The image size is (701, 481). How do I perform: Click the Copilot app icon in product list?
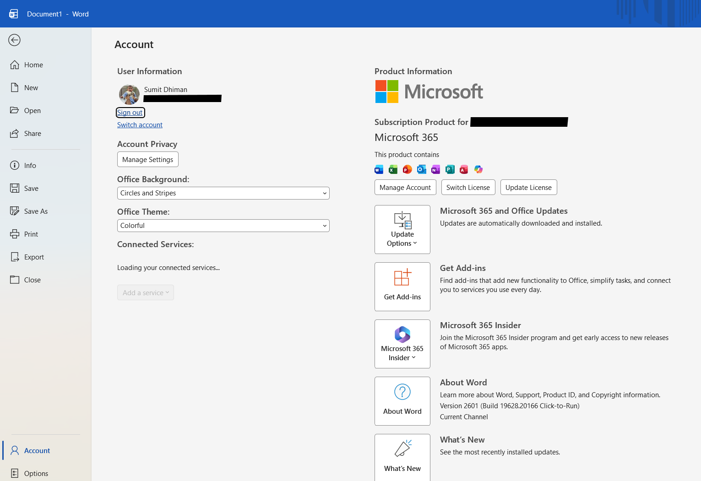[478, 169]
